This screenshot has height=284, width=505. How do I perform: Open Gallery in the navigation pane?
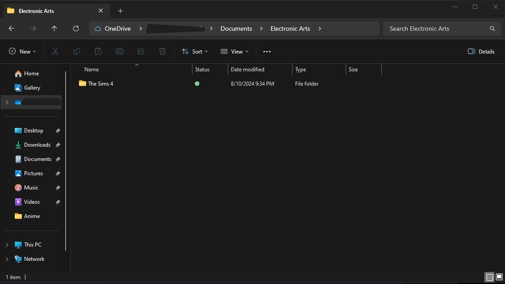pyautogui.click(x=32, y=88)
